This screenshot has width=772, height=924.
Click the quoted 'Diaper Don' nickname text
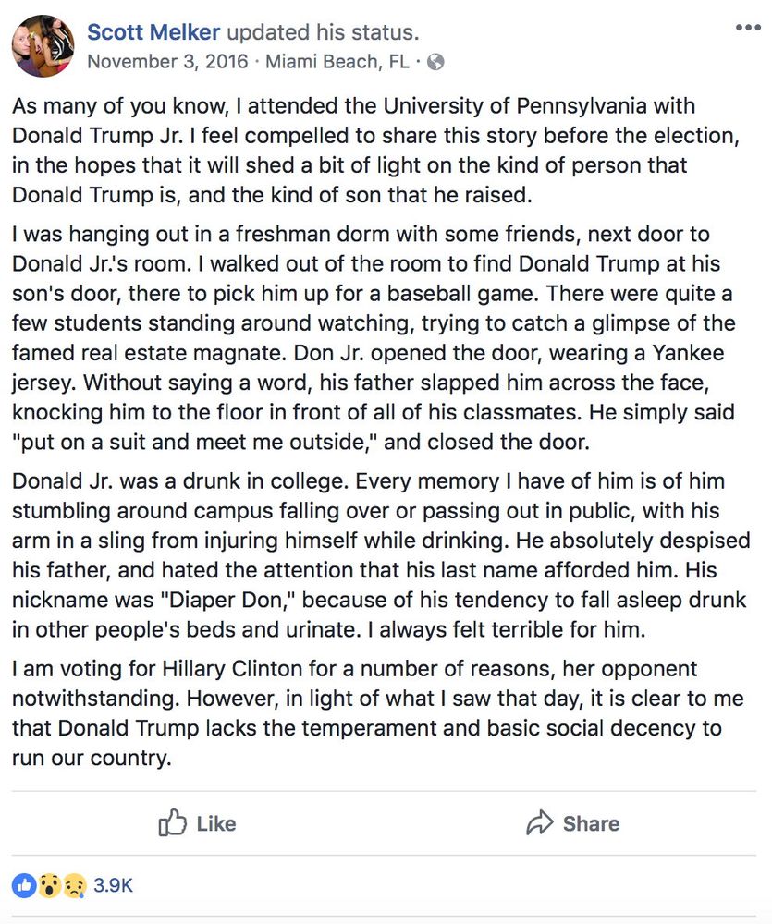click(x=227, y=600)
